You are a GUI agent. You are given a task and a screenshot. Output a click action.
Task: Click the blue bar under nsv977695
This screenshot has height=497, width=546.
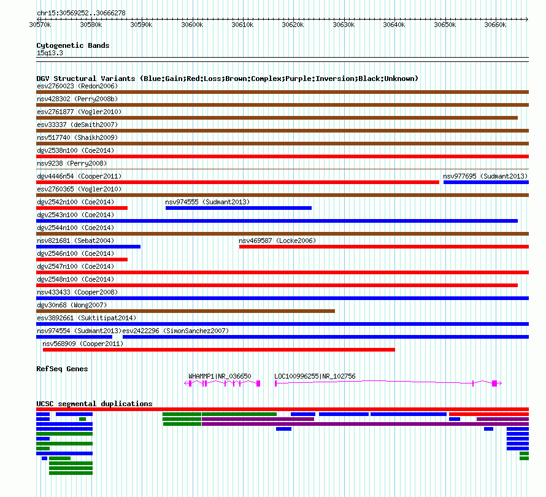tap(486, 182)
